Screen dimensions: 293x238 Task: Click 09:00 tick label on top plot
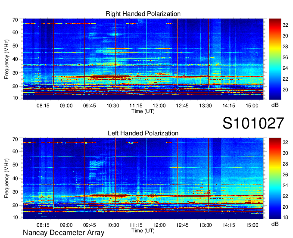tap(66, 106)
